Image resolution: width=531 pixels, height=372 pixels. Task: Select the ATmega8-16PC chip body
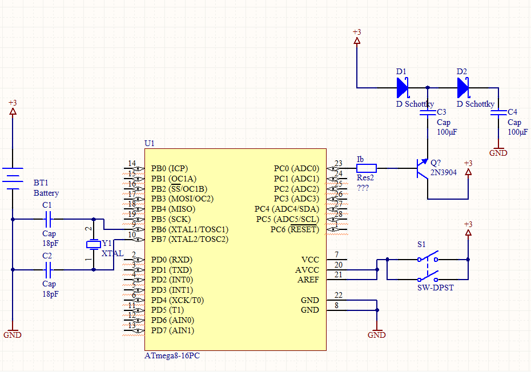(235, 249)
